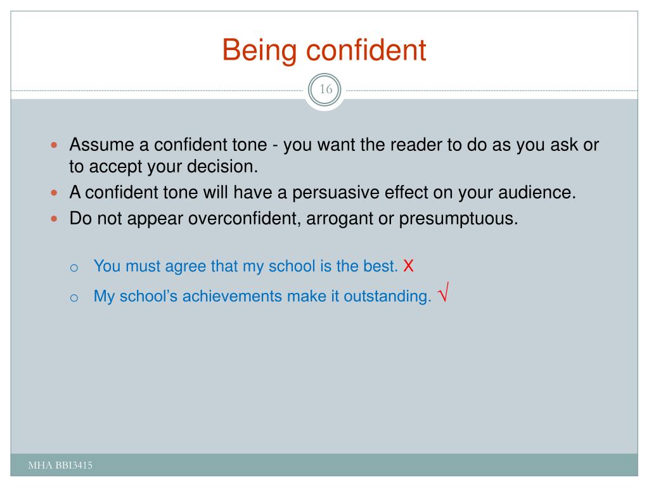The width and height of the screenshot is (649, 487).
Task: Select the 'Being confident' title
Action: coord(324,50)
